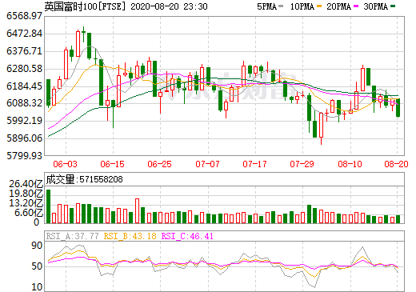The image size is (416, 292).
Task: Click the 30PMA legend label
Action: coord(375,6)
